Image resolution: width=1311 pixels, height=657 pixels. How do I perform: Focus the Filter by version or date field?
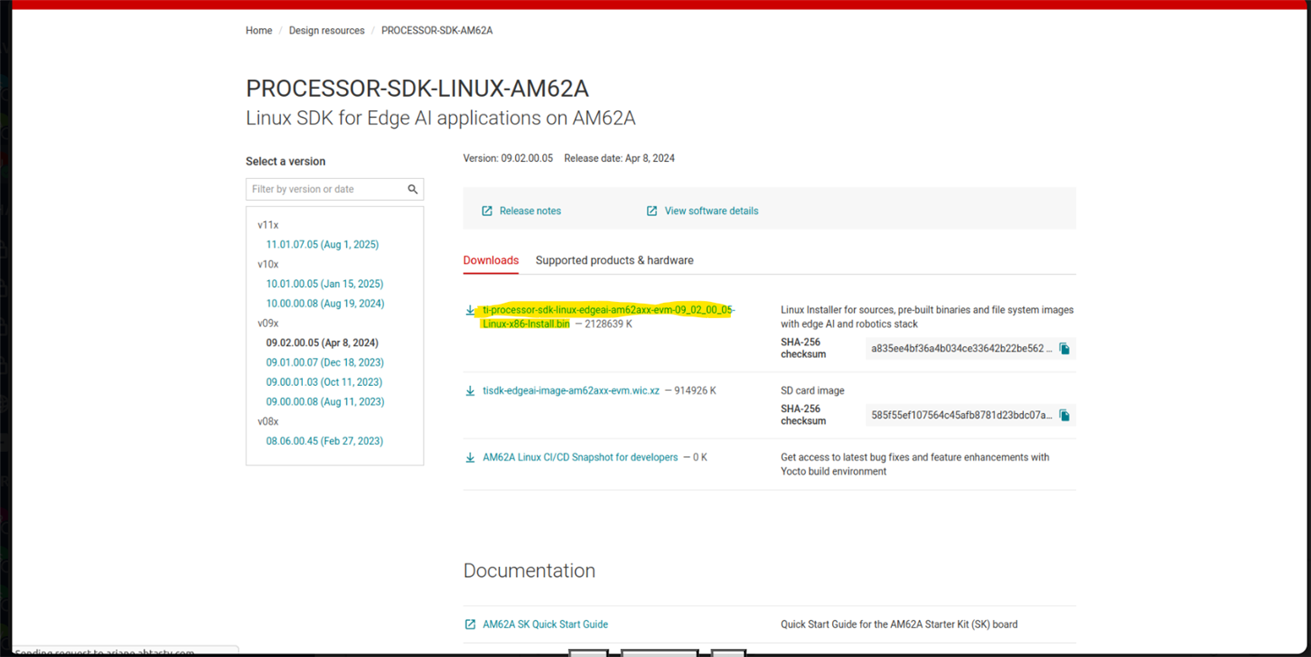coord(326,189)
